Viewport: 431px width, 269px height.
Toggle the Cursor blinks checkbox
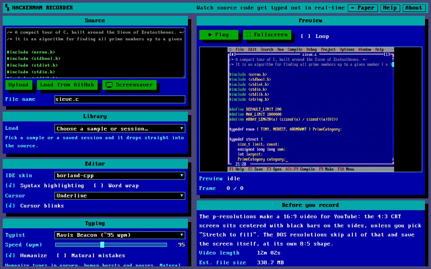click(10, 206)
